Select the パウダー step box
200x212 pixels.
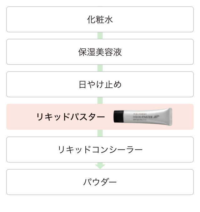point(100,182)
